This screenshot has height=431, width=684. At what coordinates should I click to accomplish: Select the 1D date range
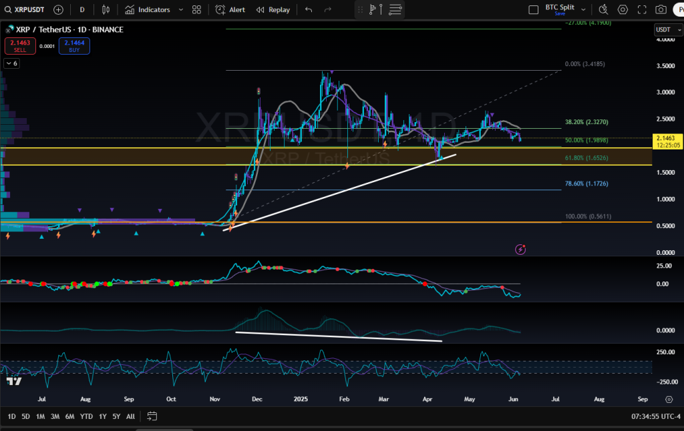pyautogui.click(x=12, y=416)
